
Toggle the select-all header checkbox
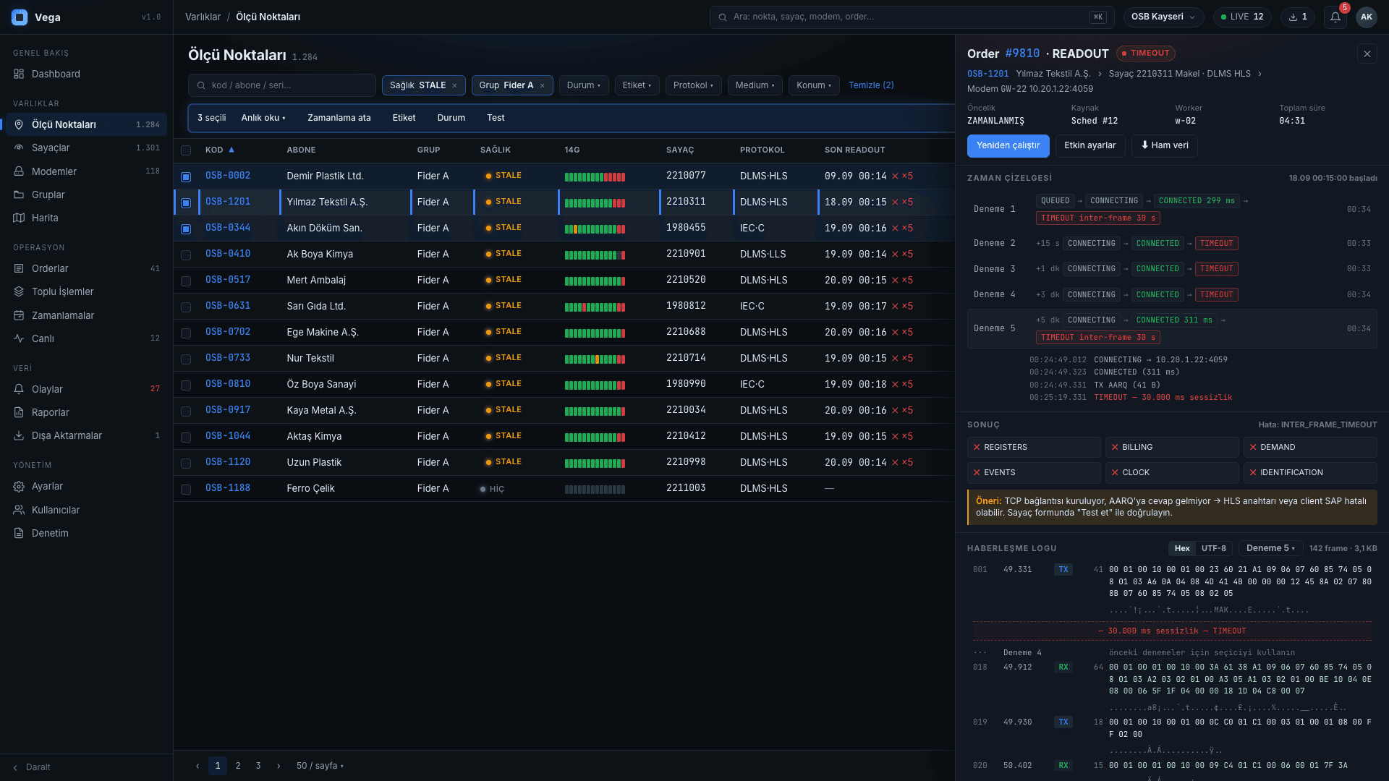[x=186, y=150]
